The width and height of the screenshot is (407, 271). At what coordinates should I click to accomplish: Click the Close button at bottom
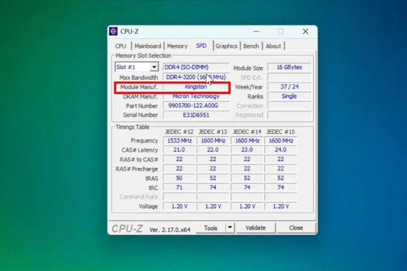coord(296,228)
